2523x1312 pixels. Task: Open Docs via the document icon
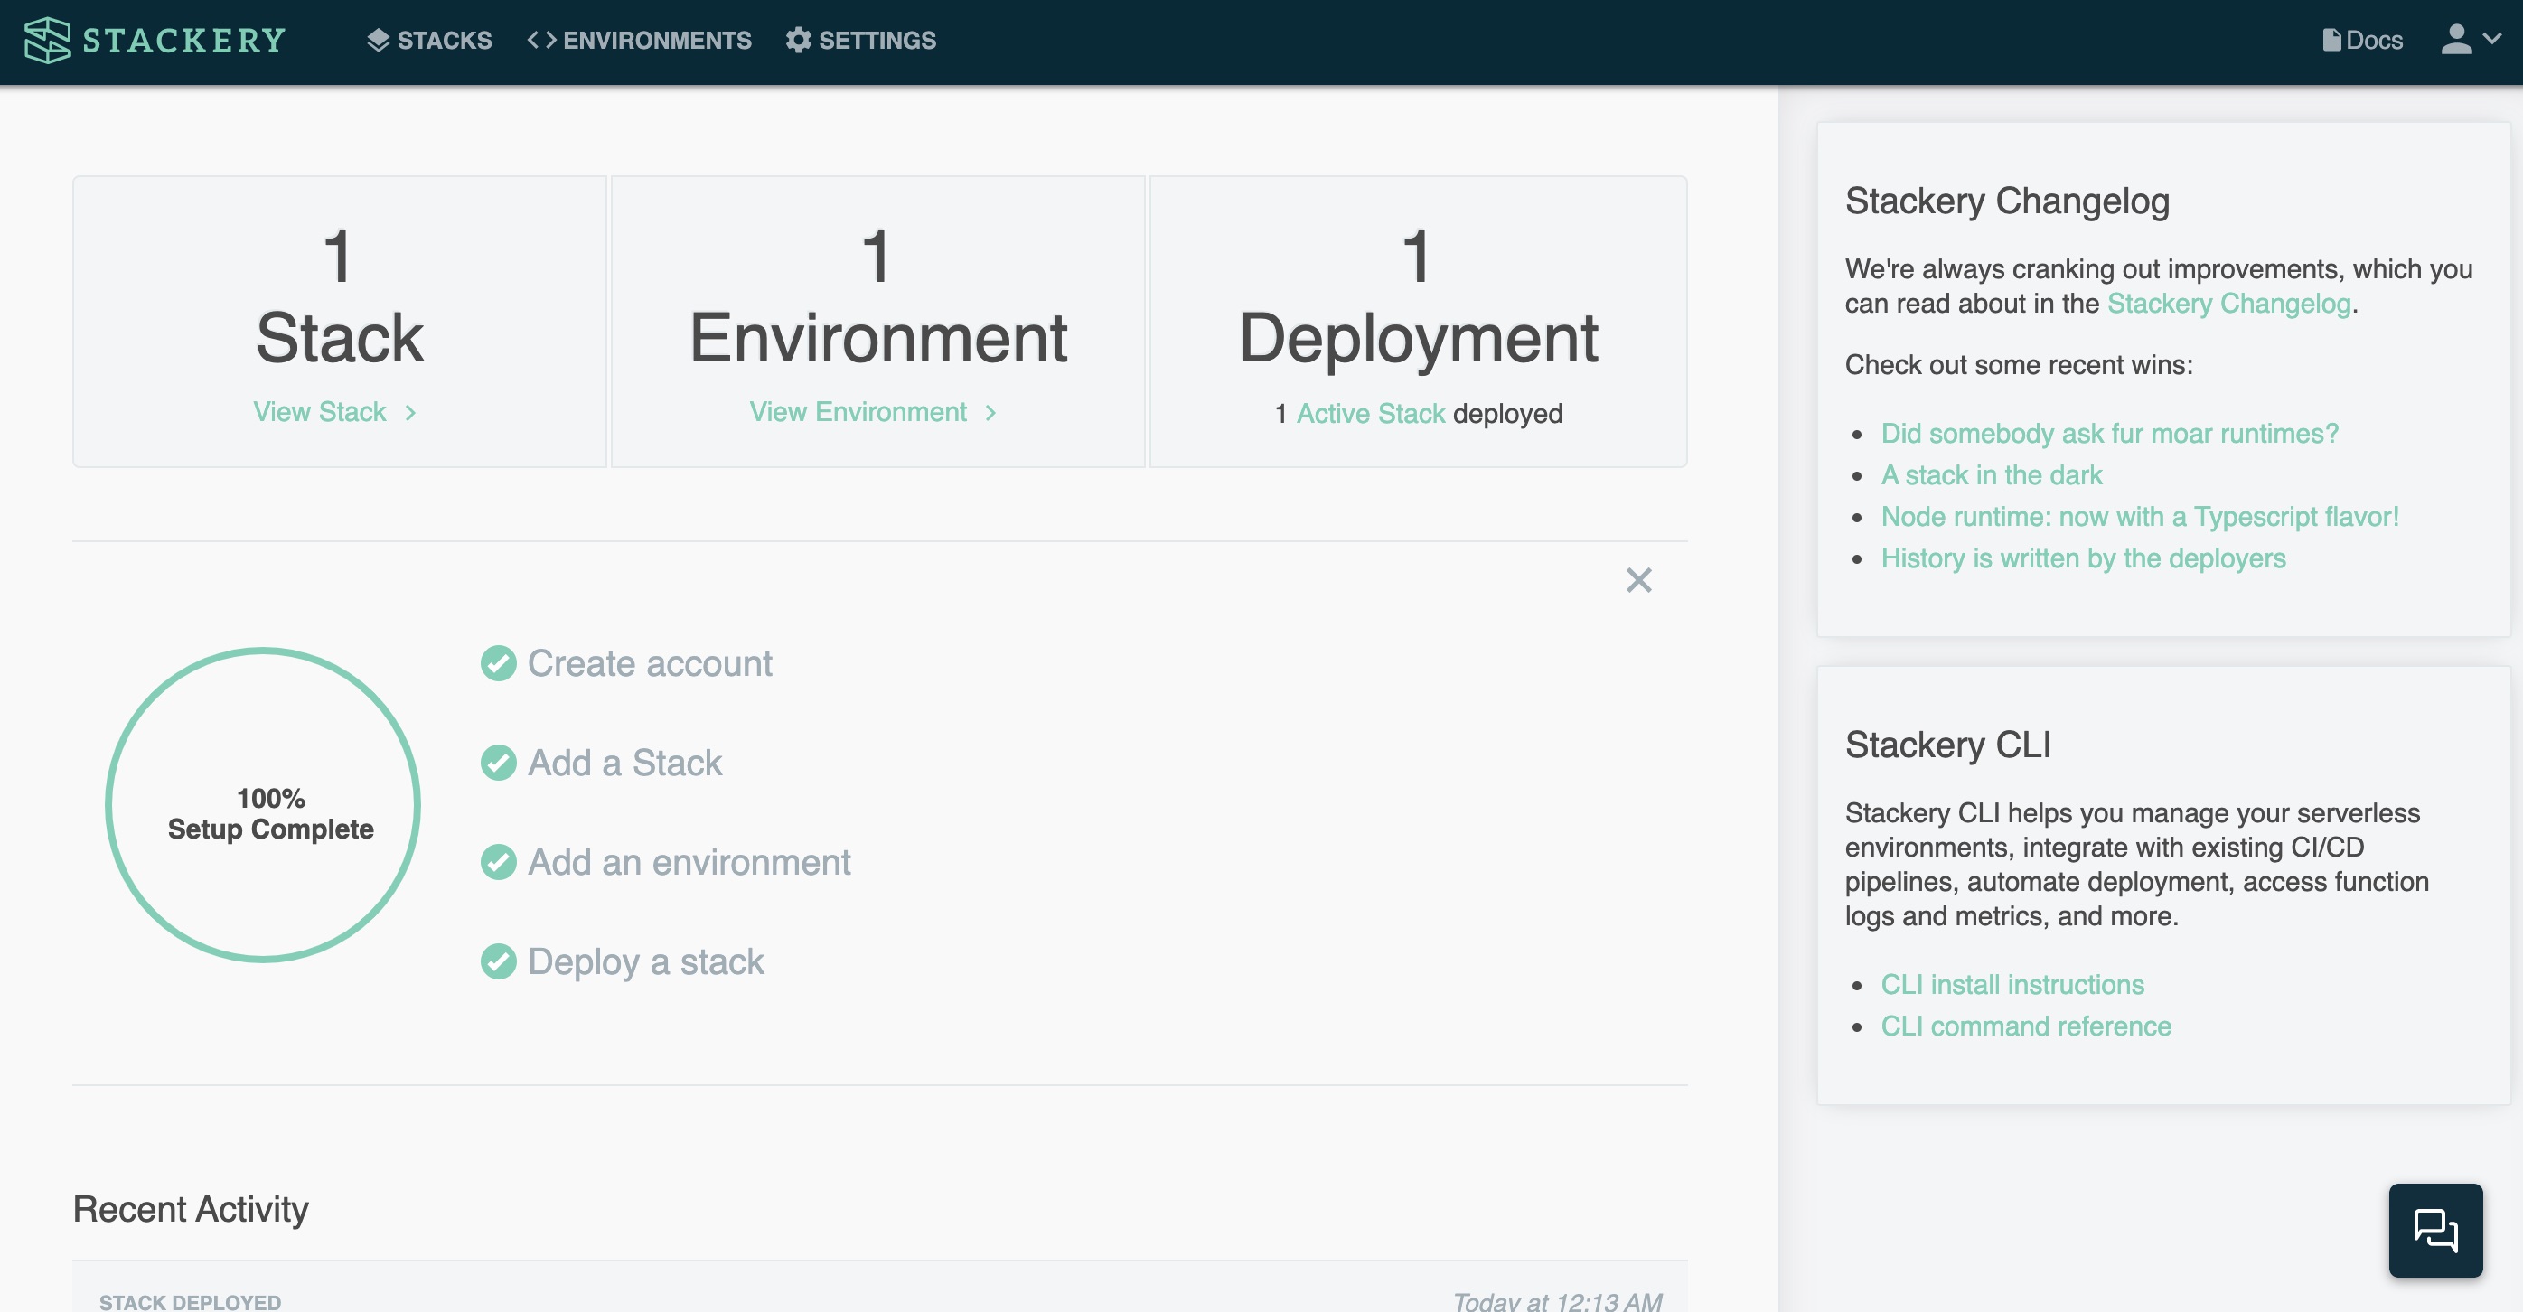(2332, 39)
